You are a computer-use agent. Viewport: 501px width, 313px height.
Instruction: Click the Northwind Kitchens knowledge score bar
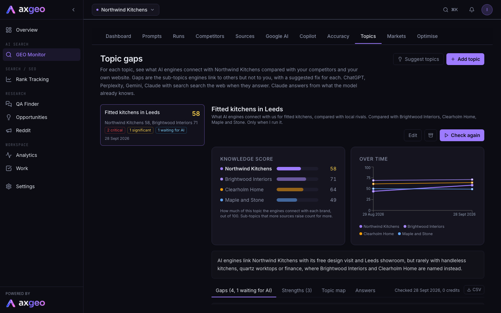tap(297, 169)
